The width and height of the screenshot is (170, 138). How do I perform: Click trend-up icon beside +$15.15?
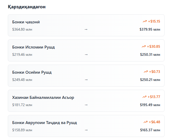[145, 21]
